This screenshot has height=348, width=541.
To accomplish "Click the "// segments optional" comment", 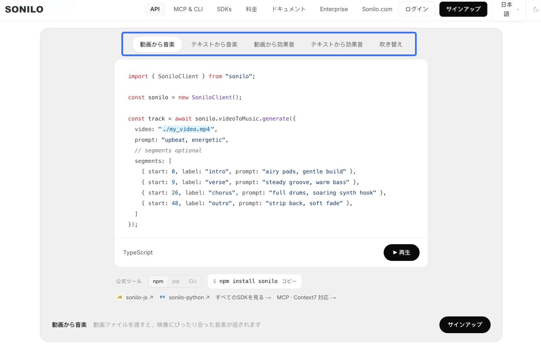I will (x=168, y=151).
